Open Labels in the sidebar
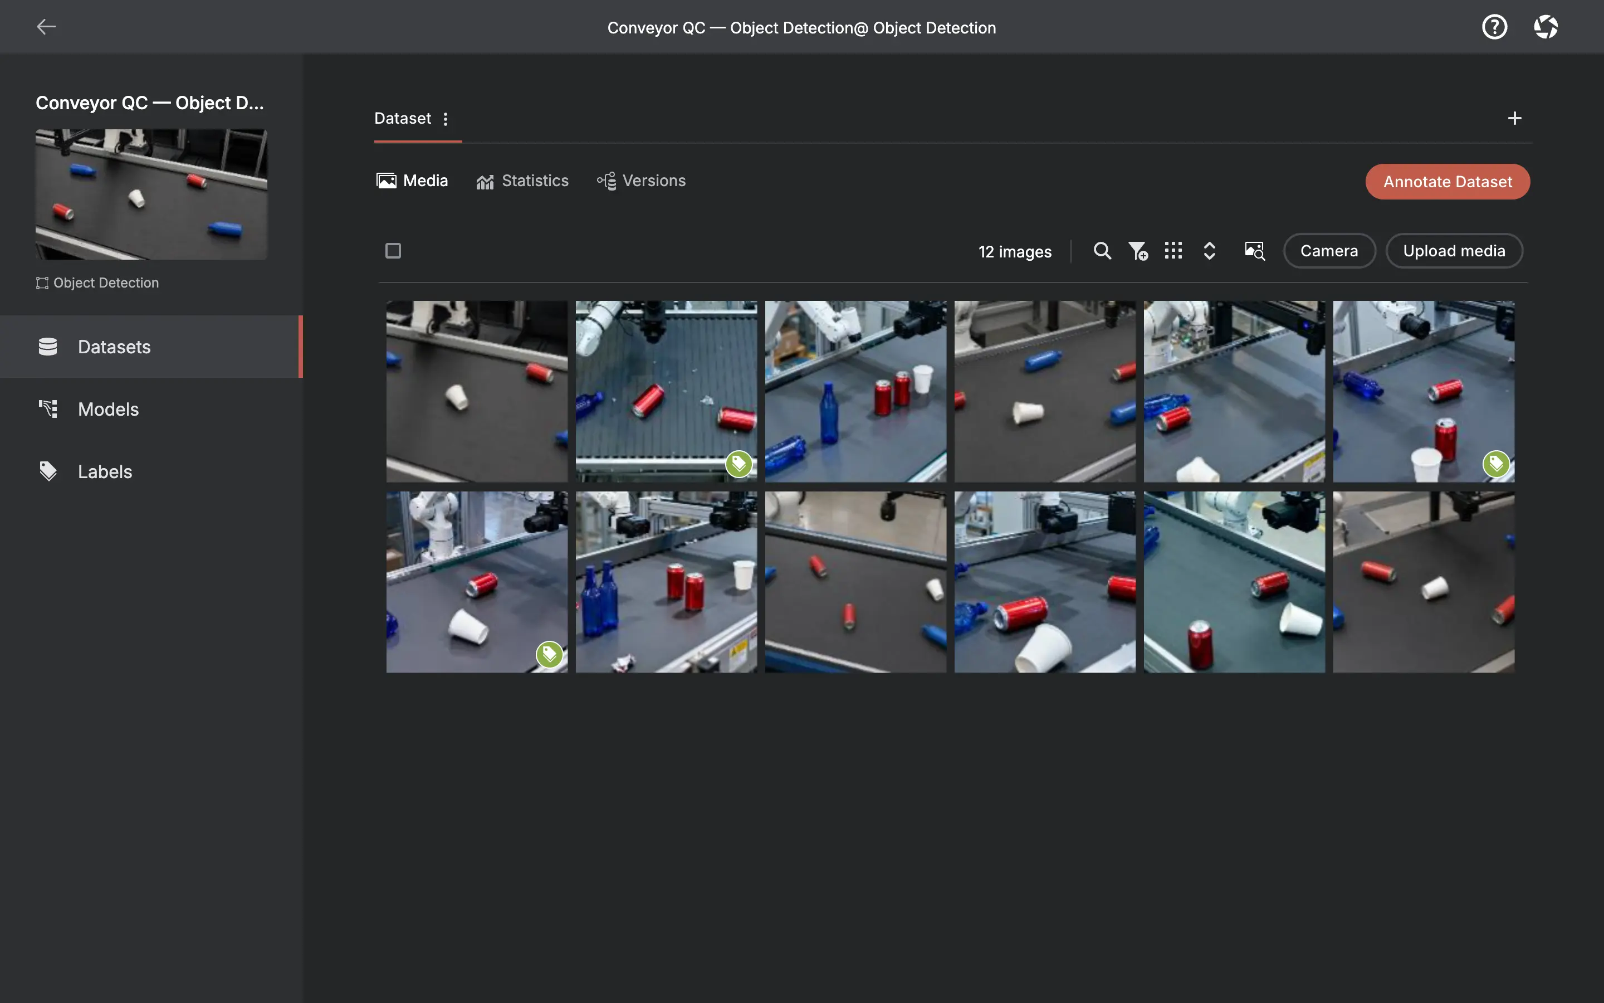The image size is (1604, 1003). point(151,471)
